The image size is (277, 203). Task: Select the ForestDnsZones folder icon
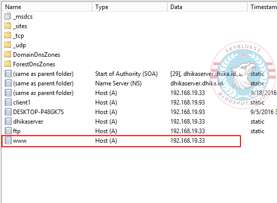tap(8, 64)
